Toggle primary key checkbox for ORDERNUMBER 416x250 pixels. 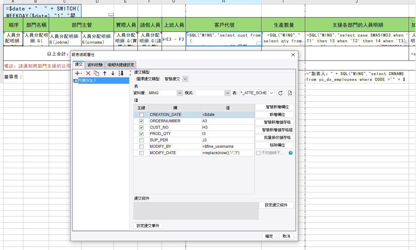(x=141, y=121)
